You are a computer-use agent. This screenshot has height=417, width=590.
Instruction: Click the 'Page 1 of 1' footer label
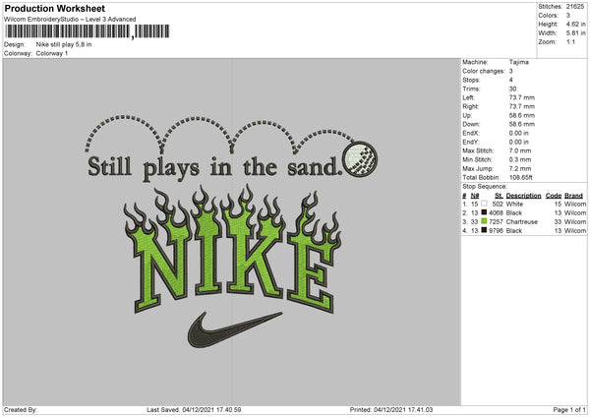(569, 409)
